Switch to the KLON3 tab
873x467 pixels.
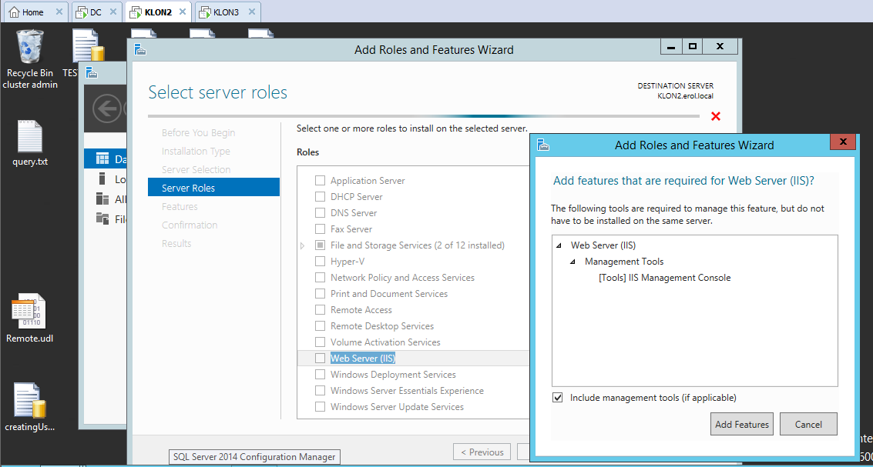(225, 12)
